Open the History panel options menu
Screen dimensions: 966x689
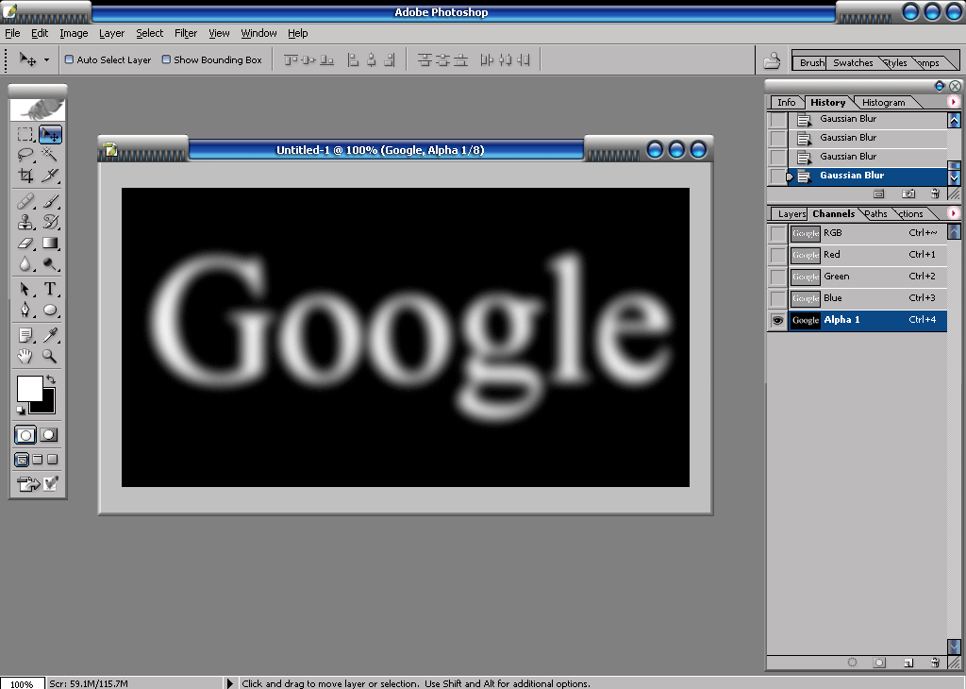[953, 102]
